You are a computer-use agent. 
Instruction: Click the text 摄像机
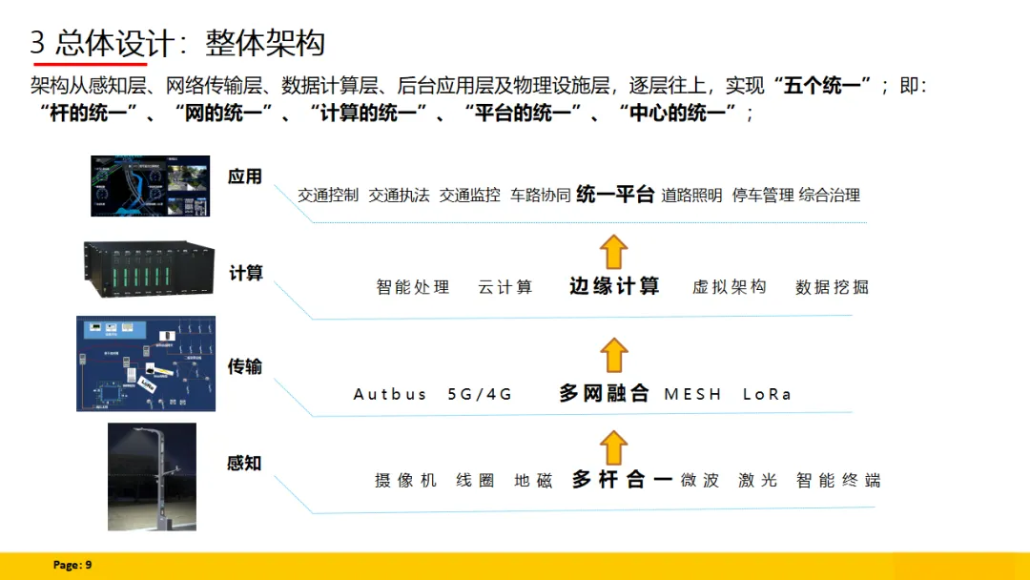[406, 480]
